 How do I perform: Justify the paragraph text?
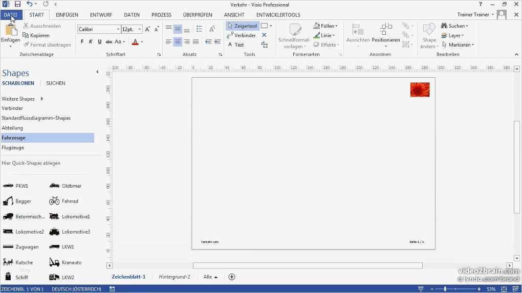click(x=195, y=42)
